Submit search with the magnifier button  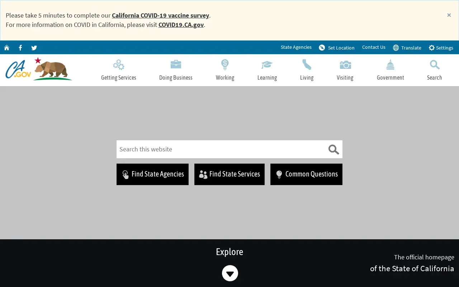pos(333,149)
